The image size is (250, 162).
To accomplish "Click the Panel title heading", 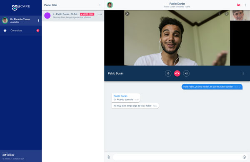I will (x=50, y=5).
